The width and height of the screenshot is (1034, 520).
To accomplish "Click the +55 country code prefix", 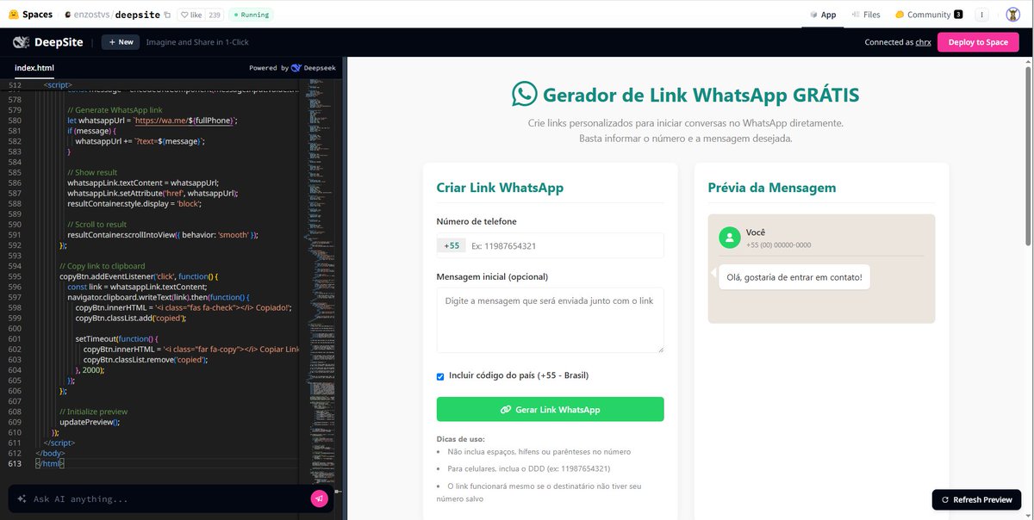I will pyautogui.click(x=452, y=245).
